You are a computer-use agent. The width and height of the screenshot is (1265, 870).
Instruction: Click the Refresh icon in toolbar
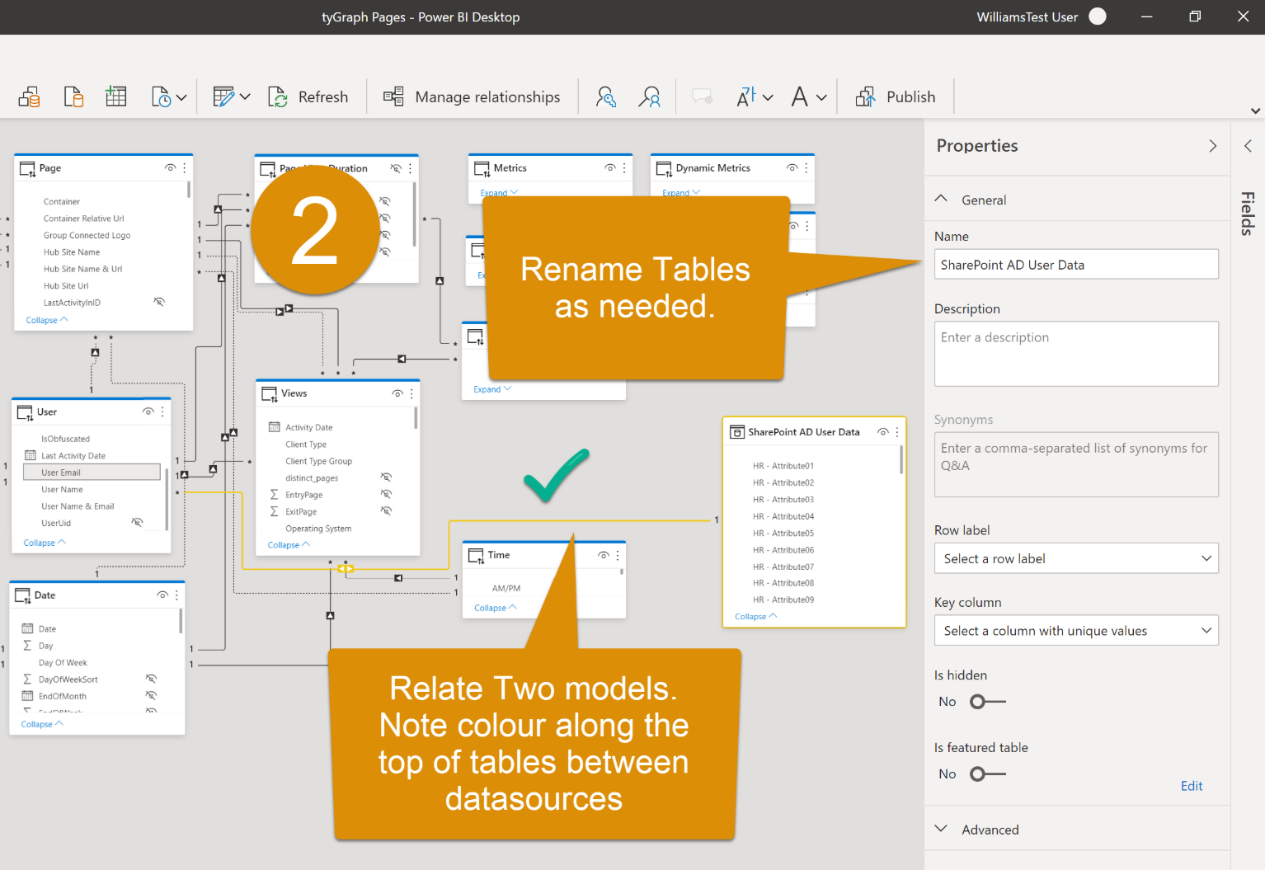[x=278, y=97]
